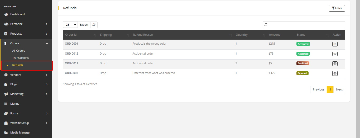Click the Website Setup briefcase icon

(6, 123)
